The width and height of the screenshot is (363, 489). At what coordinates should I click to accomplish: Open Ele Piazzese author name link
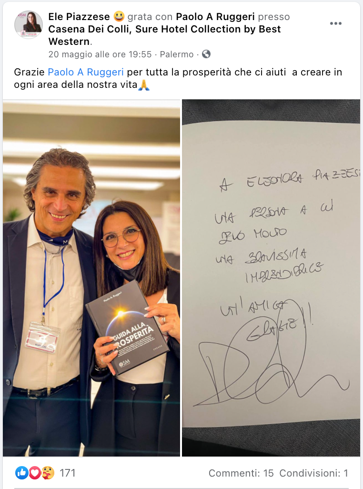[x=79, y=17]
